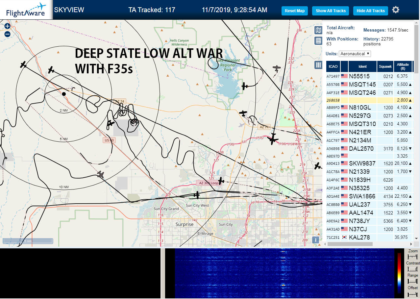The image size is (420, 299).
Task: Click the down arrow of the sidebar scrollbar
Action: [x=416, y=238]
